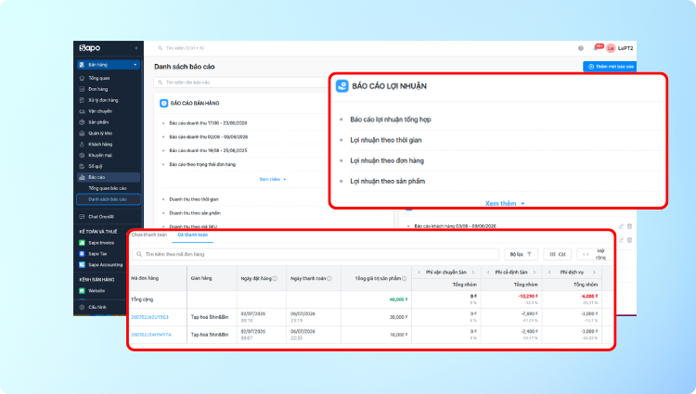Open Cấu hình settings
The width and height of the screenshot is (696, 394).
[97, 307]
